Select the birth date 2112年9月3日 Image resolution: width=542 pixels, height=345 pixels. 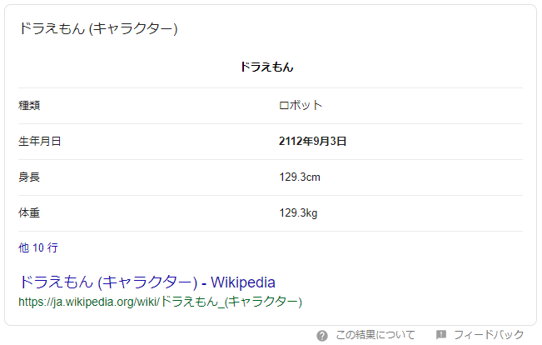[312, 142]
